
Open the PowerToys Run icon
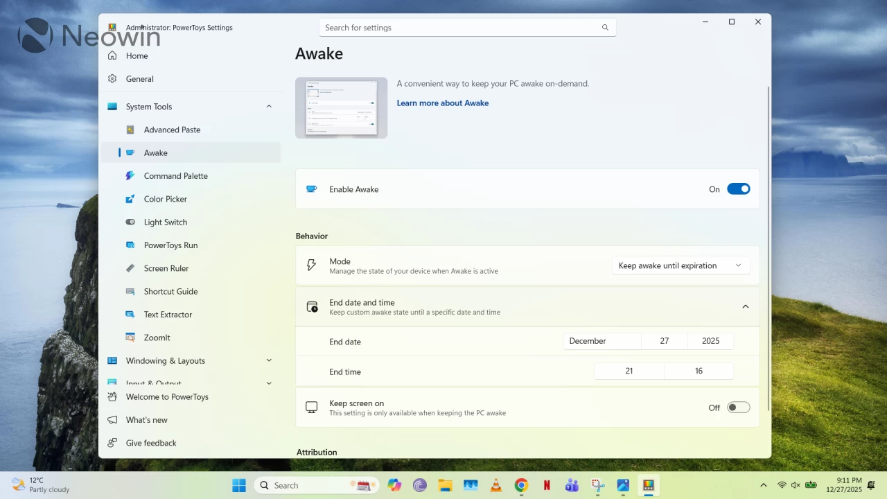click(x=130, y=245)
